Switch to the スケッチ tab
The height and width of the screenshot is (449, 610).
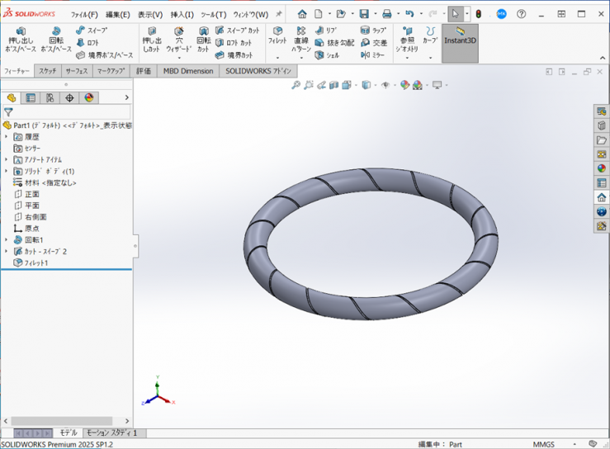click(47, 71)
